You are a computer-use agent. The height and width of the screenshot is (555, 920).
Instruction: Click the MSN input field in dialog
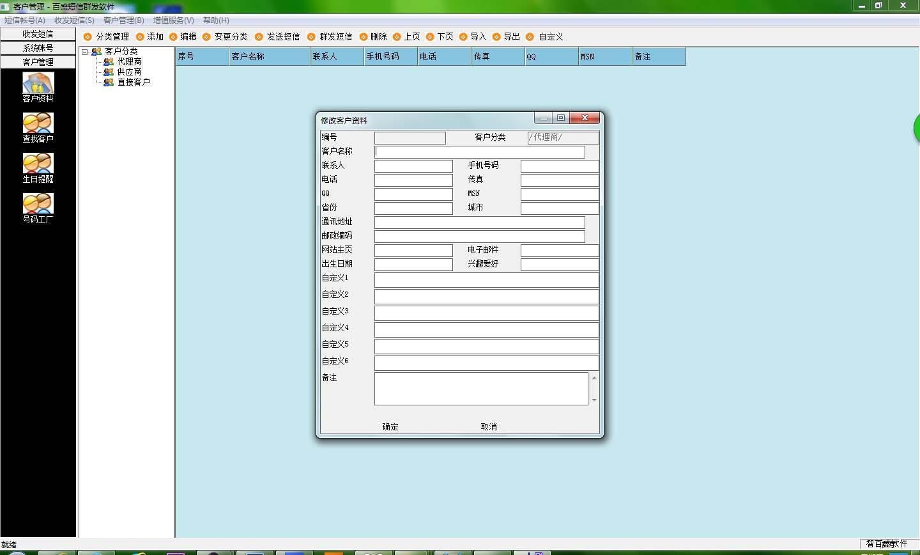pos(560,194)
